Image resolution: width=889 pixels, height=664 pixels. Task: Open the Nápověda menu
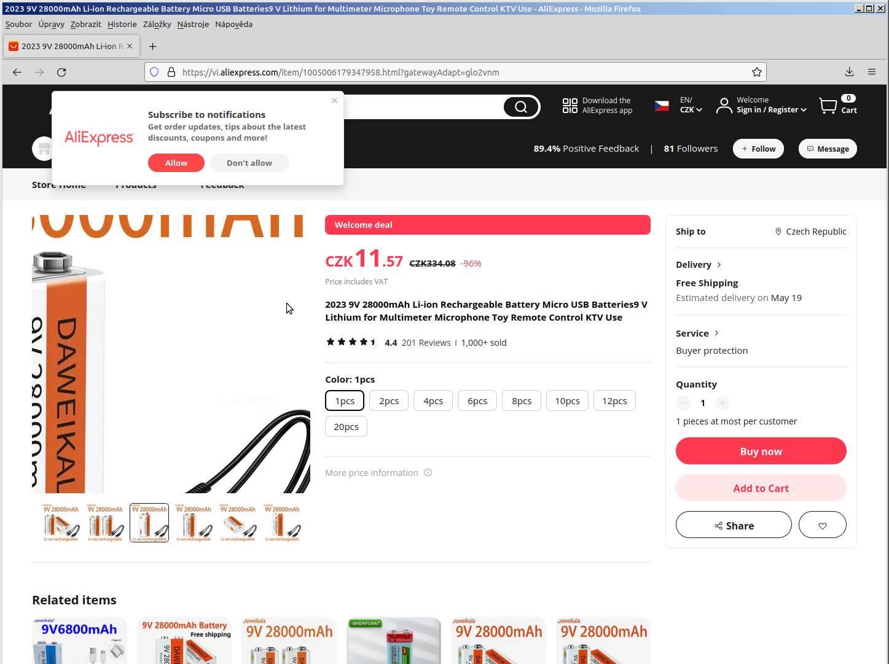click(x=233, y=24)
